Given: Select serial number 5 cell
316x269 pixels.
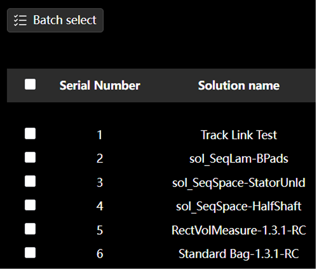Looking at the screenshot, I should (100, 230).
